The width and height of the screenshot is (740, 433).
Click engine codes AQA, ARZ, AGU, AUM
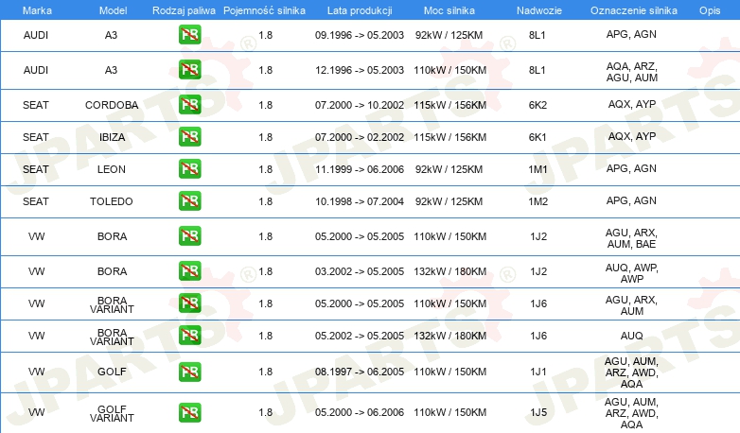[631, 72]
